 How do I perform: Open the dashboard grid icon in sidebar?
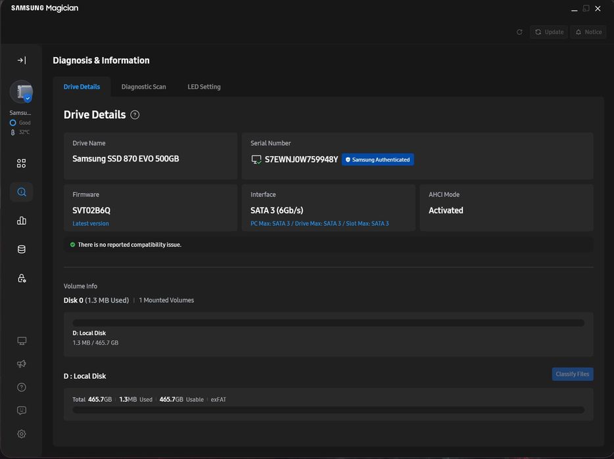click(22, 164)
